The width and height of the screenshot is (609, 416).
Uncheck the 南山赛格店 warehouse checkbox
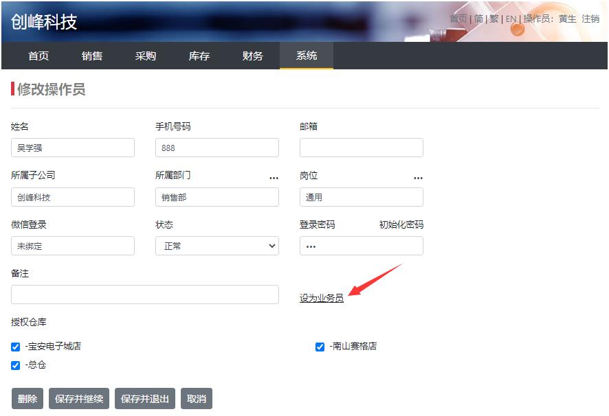tap(320, 347)
